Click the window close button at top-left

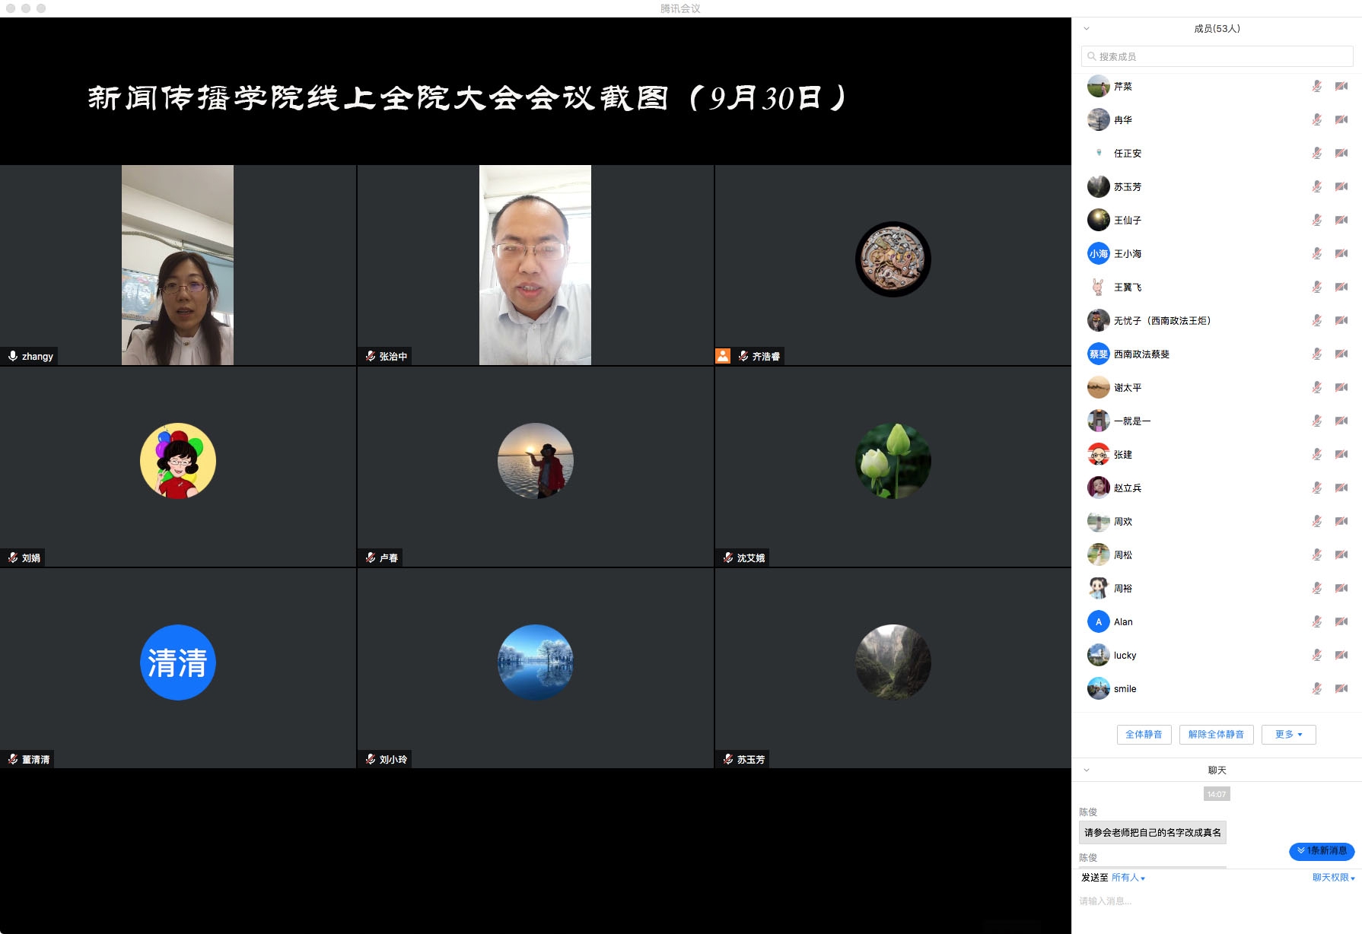11,8
